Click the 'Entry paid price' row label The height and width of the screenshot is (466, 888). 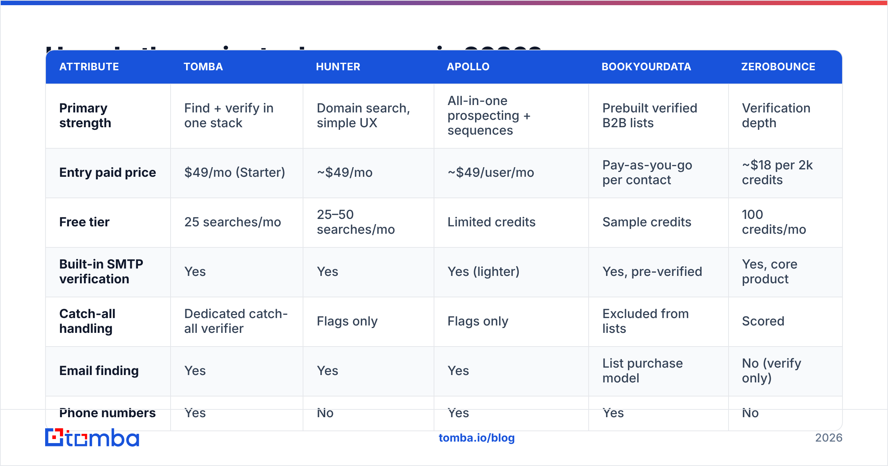[x=108, y=172]
